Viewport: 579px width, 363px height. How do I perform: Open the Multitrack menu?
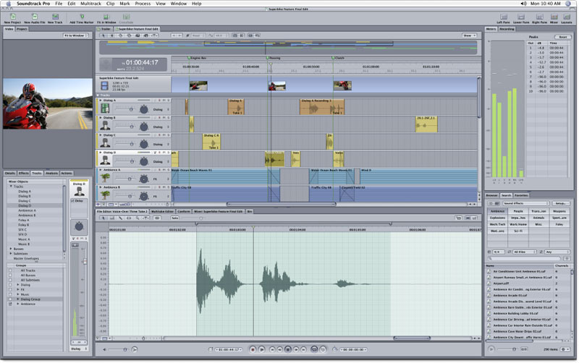coord(90,4)
